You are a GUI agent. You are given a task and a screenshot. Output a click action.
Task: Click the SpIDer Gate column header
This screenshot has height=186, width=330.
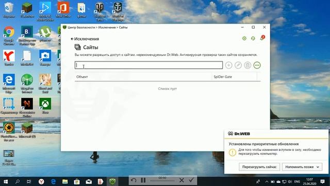click(223, 77)
